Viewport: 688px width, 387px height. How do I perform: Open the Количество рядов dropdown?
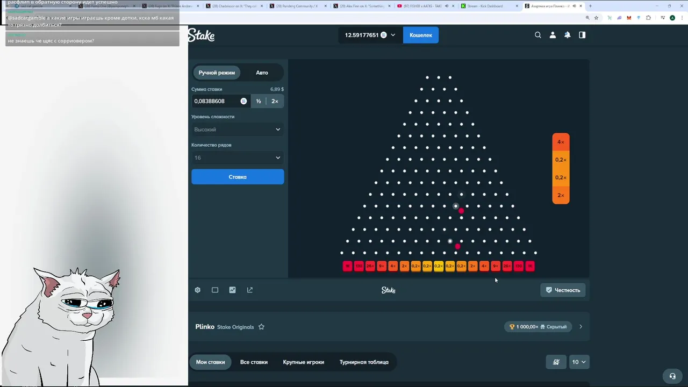238,157
